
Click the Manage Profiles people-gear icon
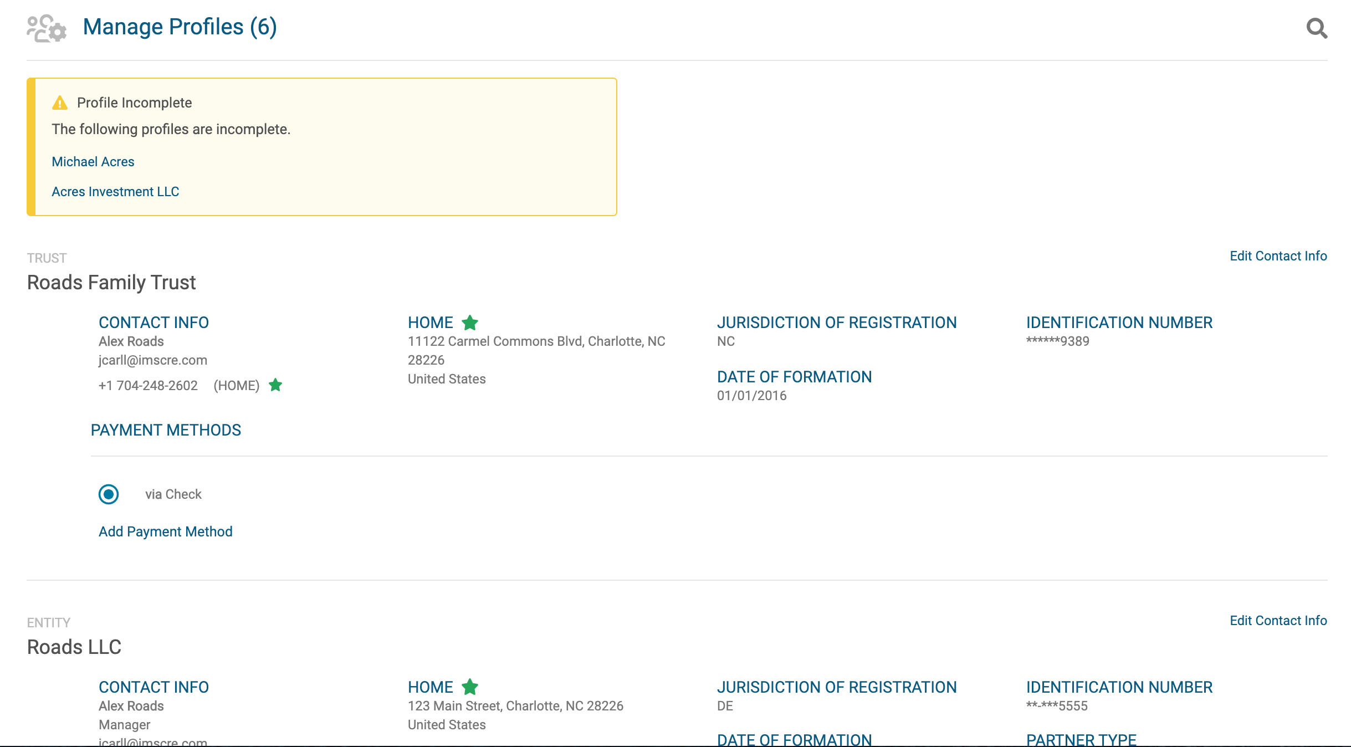coord(47,28)
